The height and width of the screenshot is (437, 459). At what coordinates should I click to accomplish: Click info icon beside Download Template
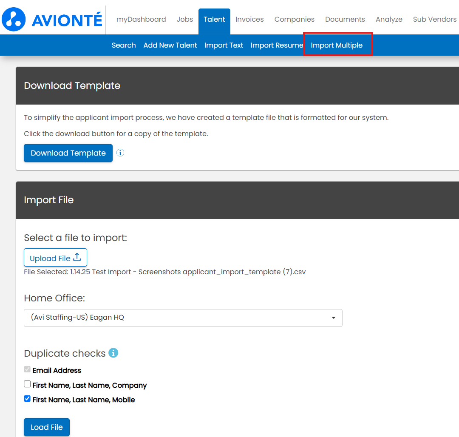click(120, 153)
